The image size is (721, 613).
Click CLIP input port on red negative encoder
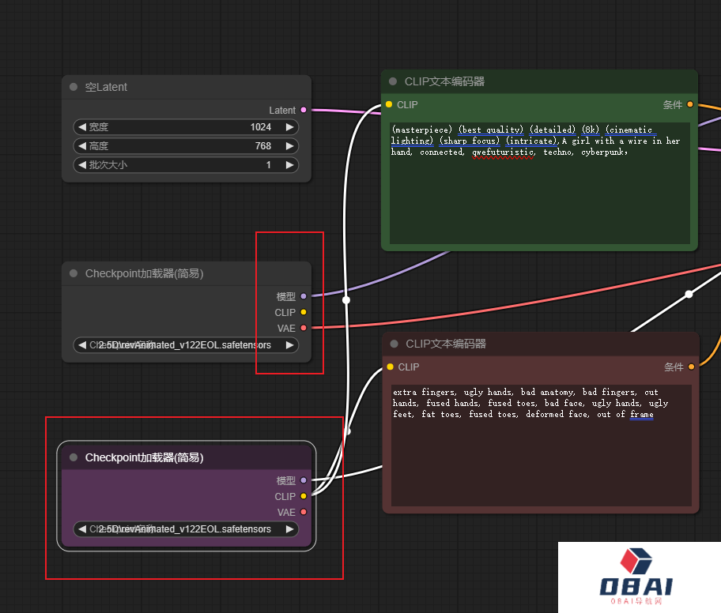(x=390, y=367)
